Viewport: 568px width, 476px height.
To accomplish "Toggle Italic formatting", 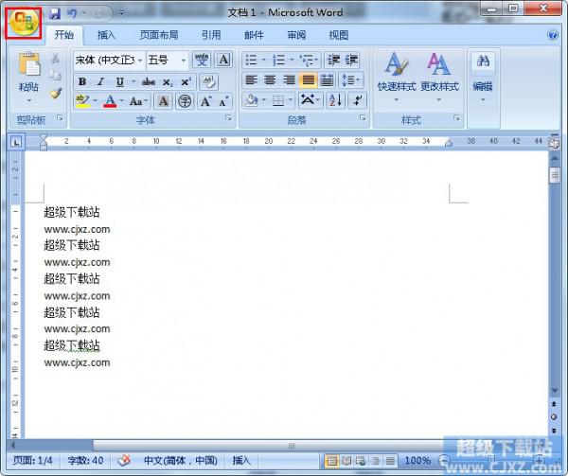I will click(x=101, y=81).
